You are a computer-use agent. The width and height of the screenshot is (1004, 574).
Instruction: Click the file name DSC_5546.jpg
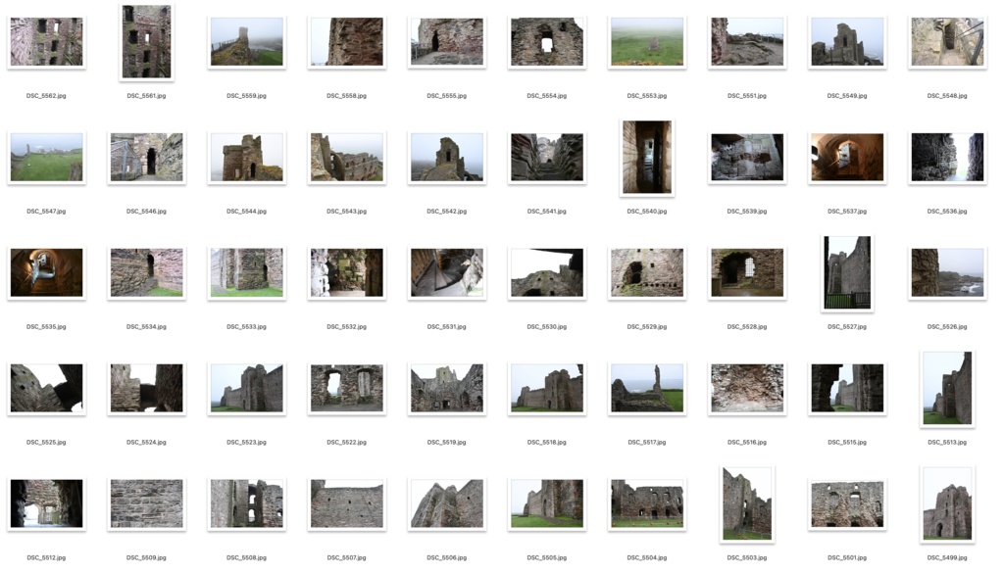[146, 212]
